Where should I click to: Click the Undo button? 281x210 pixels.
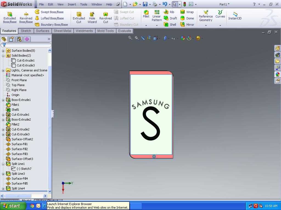165,4
